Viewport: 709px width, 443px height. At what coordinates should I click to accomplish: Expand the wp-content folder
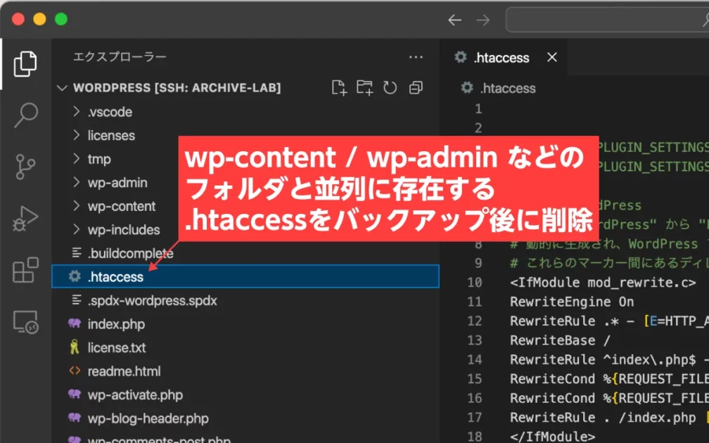click(121, 206)
